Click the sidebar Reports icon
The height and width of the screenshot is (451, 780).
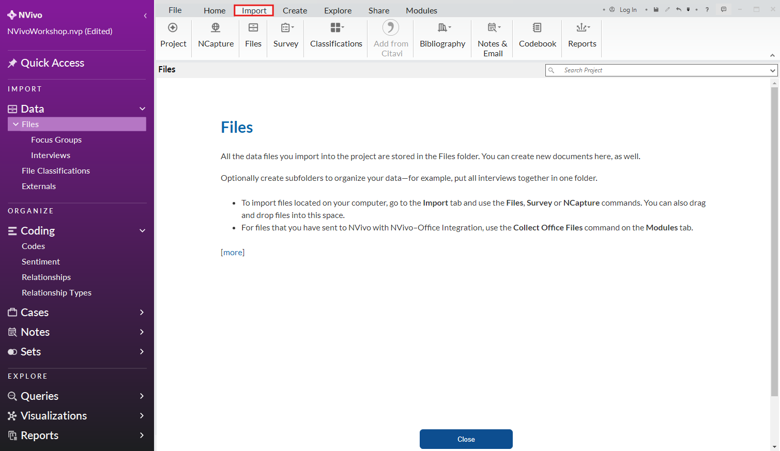click(12, 436)
